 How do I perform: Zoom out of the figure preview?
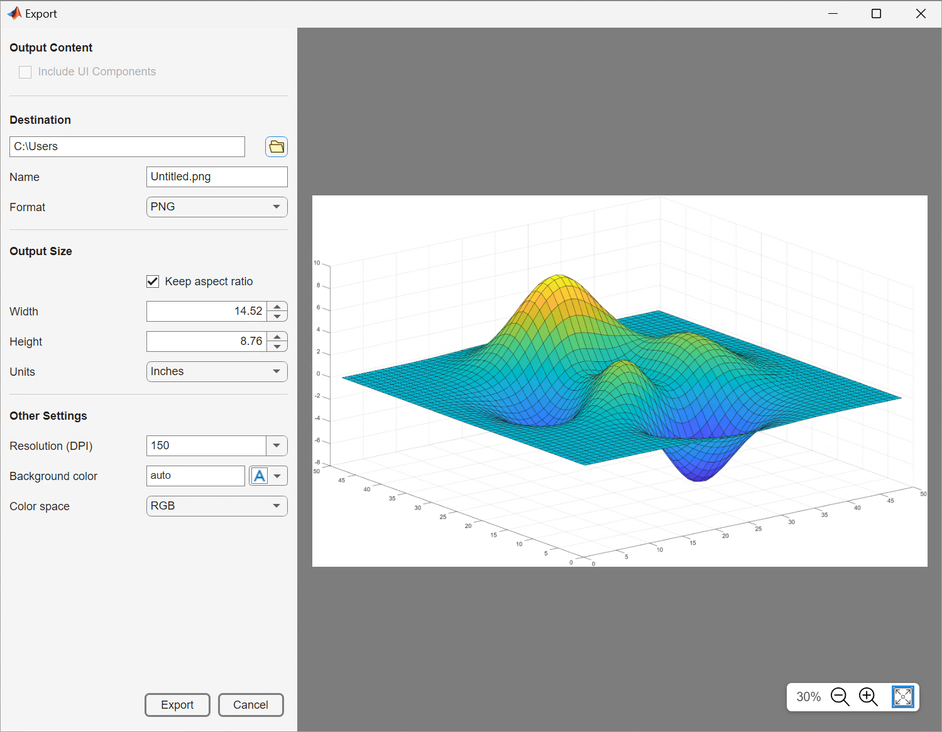[x=840, y=697]
